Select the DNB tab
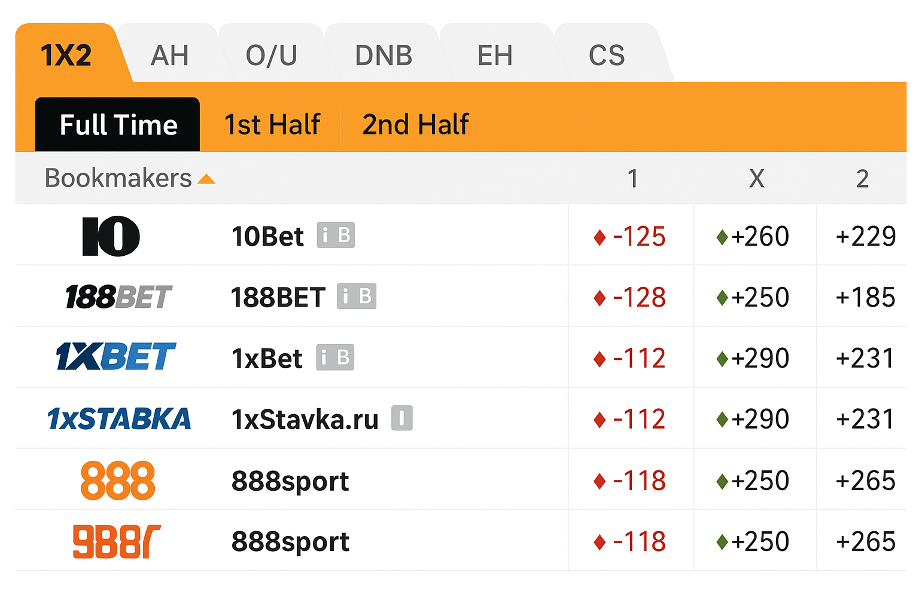919x612 pixels. [384, 56]
